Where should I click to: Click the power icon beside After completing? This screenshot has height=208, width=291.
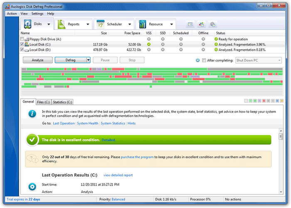197,60
